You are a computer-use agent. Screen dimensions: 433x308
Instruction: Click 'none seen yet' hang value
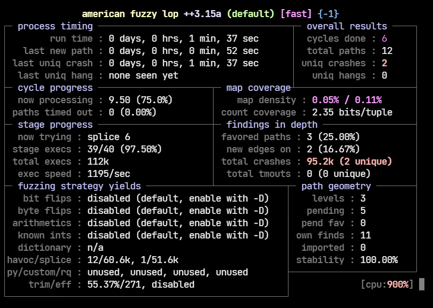pyautogui.click(x=143, y=75)
